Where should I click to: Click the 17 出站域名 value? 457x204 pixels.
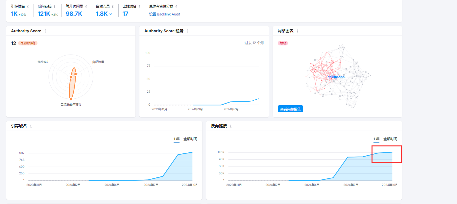click(125, 14)
